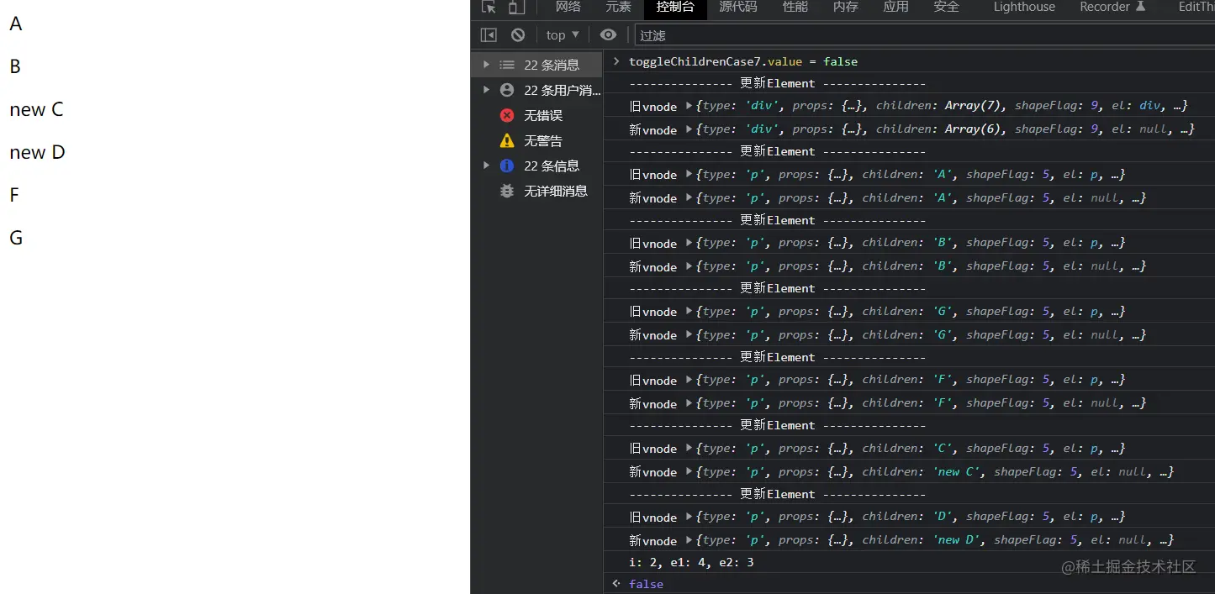Click the 'new D' paragraph
Viewport: 1215px width, 594px height.
pyautogui.click(x=37, y=152)
